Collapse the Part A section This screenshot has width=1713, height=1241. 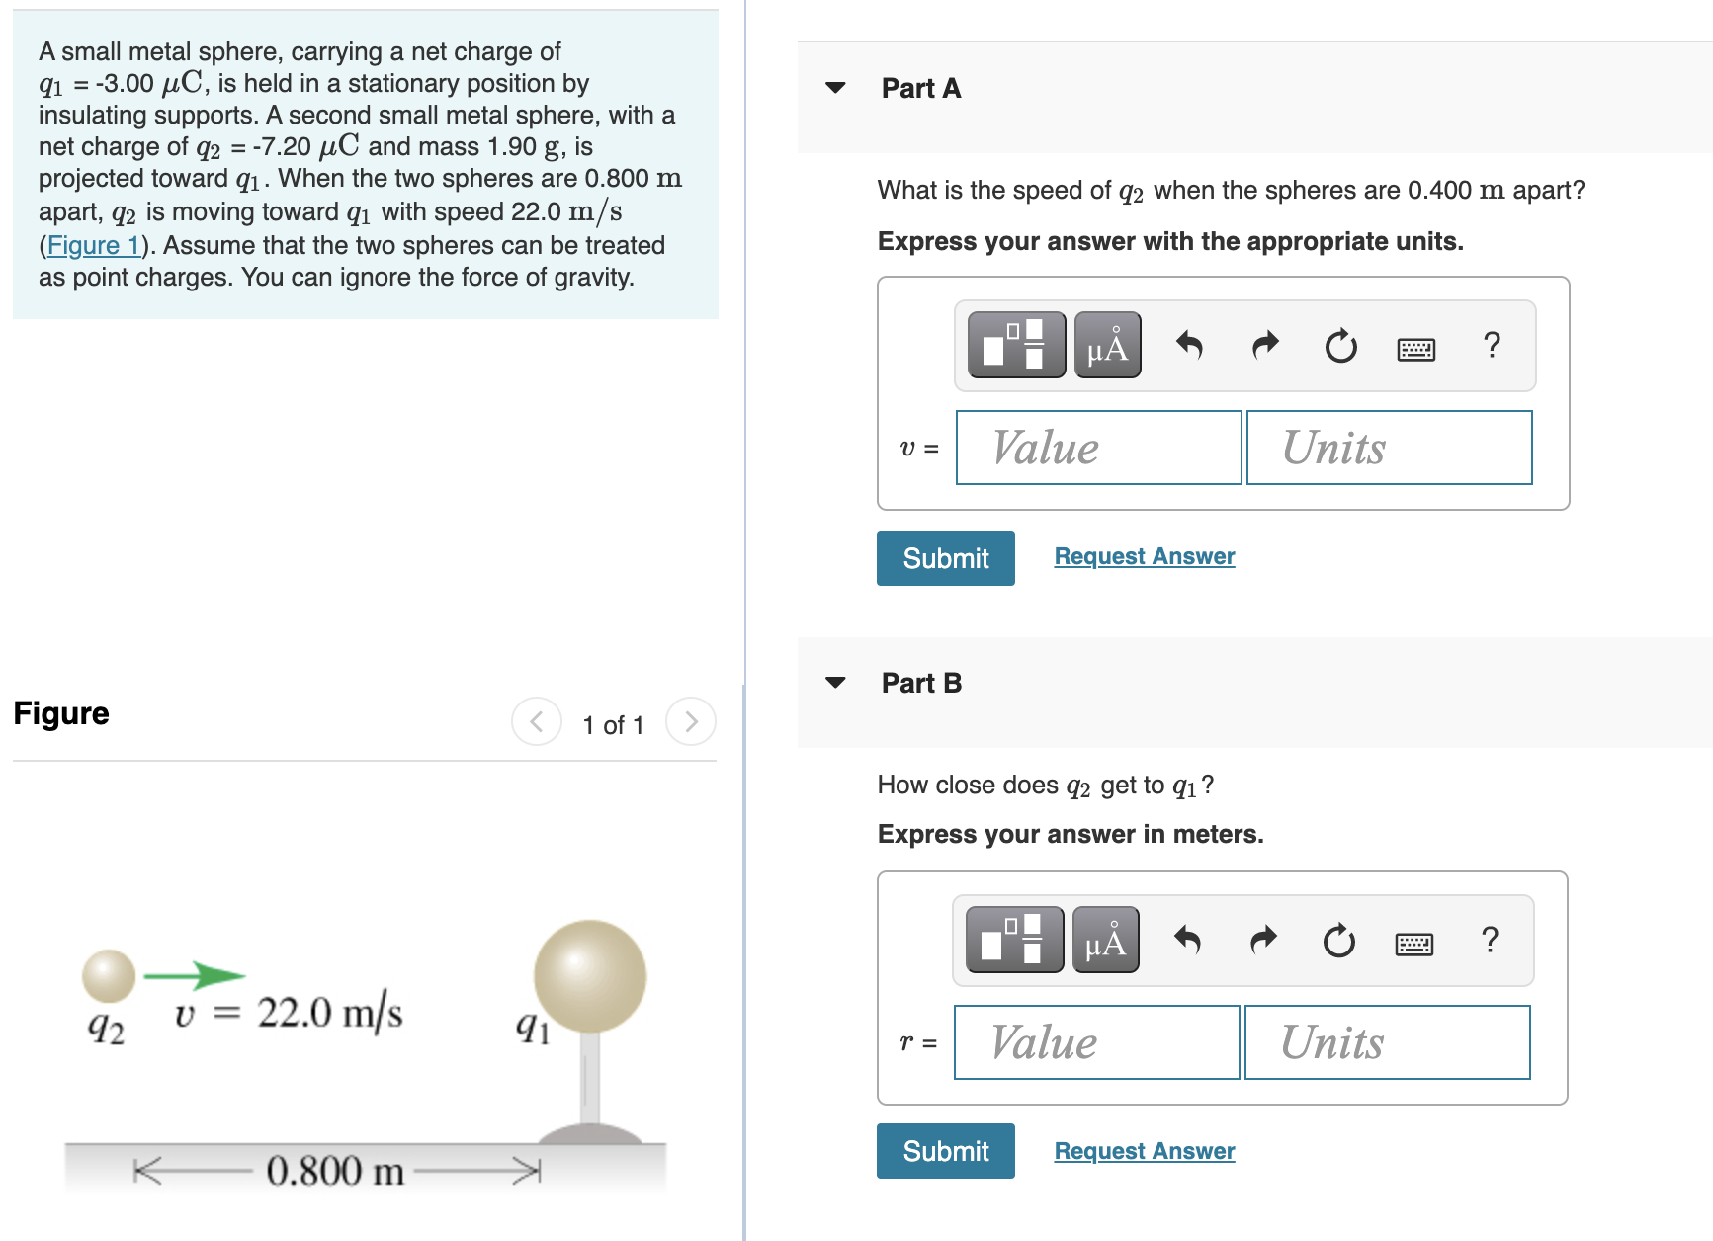(x=835, y=87)
